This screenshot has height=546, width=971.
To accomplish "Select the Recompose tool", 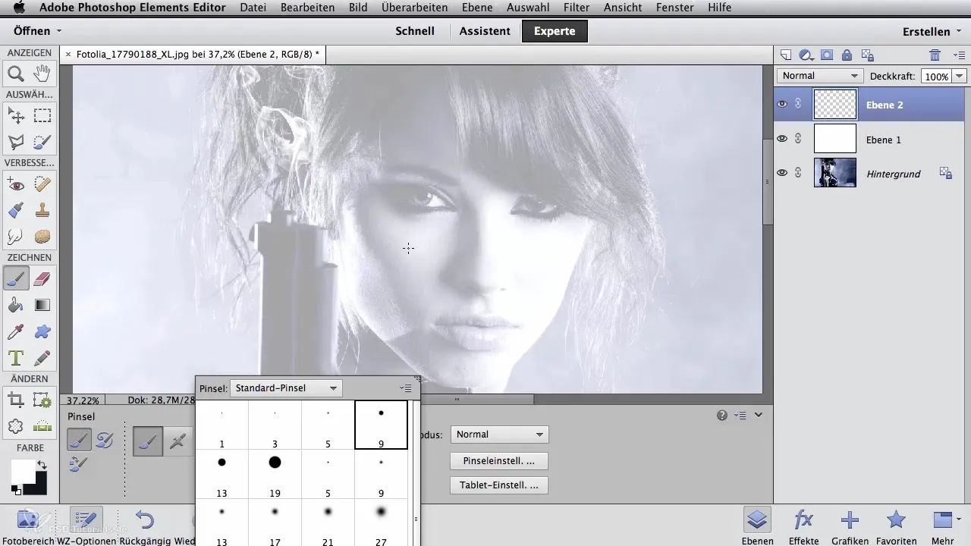I will [x=42, y=400].
